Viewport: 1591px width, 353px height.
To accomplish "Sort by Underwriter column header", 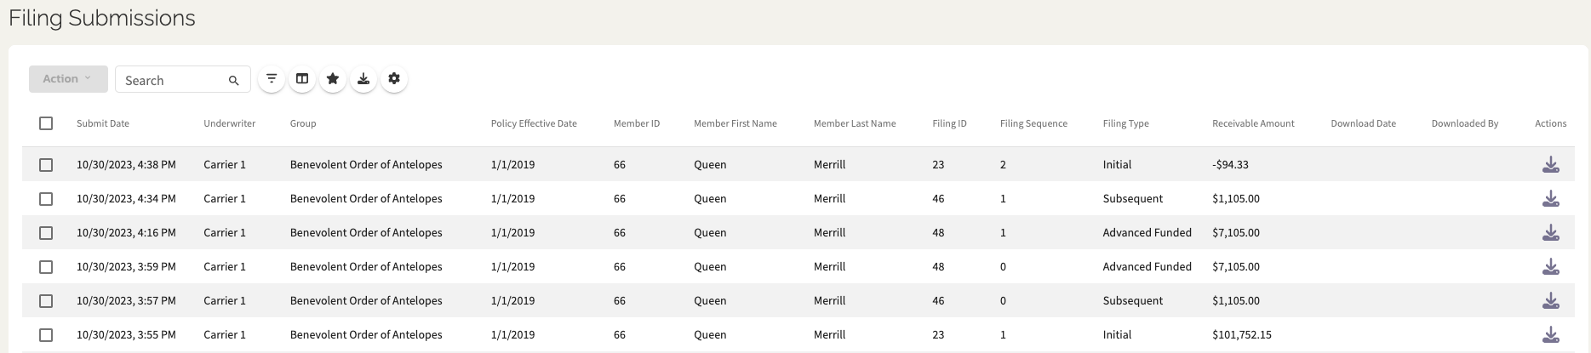I will click(x=230, y=123).
